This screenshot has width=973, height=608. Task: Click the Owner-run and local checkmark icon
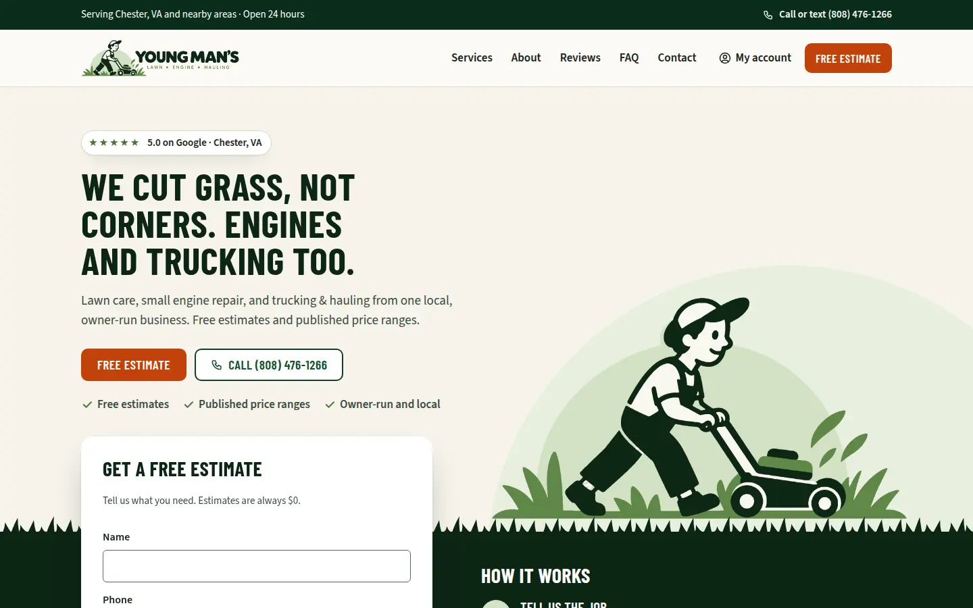tap(330, 405)
